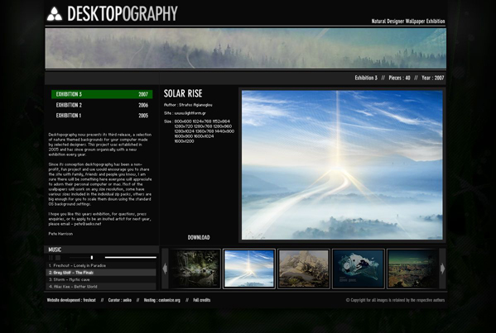Download the Solar Rise wallpaper

[x=199, y=237]
